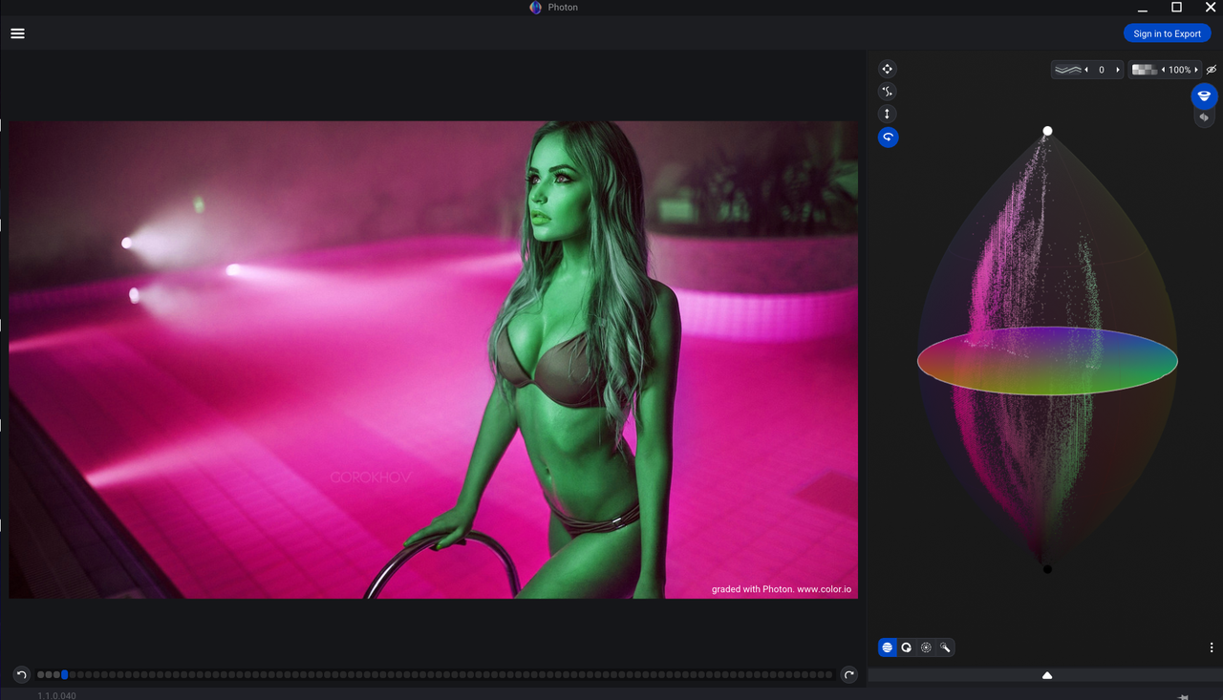Select the pan/move view tool
This screenshot has height=700, width=1223.
point(888,69)
